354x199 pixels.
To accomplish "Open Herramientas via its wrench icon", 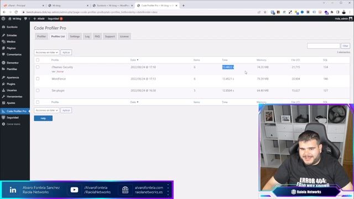I will pos(3,96).
